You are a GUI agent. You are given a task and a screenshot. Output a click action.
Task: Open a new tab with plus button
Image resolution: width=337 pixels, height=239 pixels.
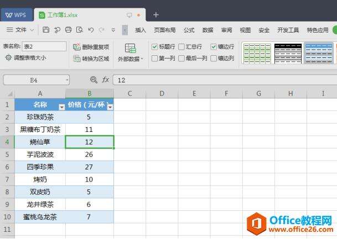click(156, 15)
